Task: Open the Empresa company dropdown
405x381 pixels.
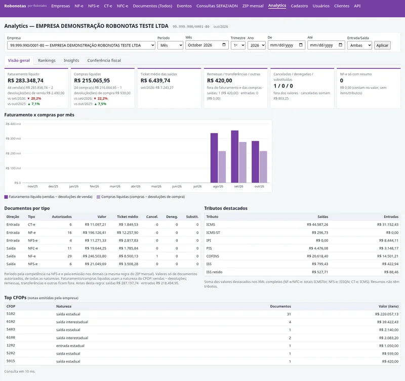Action: [81, 45]
